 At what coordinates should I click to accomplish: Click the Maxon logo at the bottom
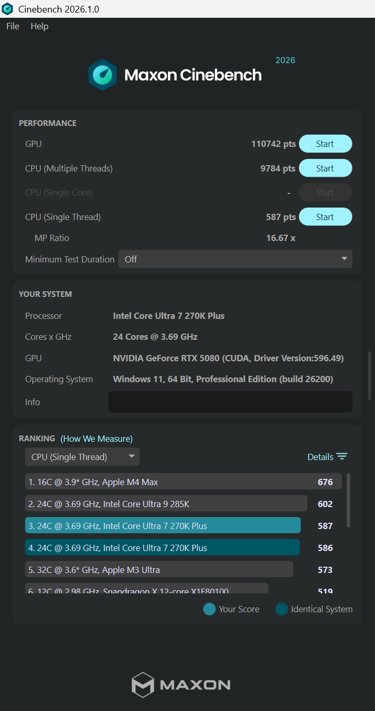tap(180, 685)
